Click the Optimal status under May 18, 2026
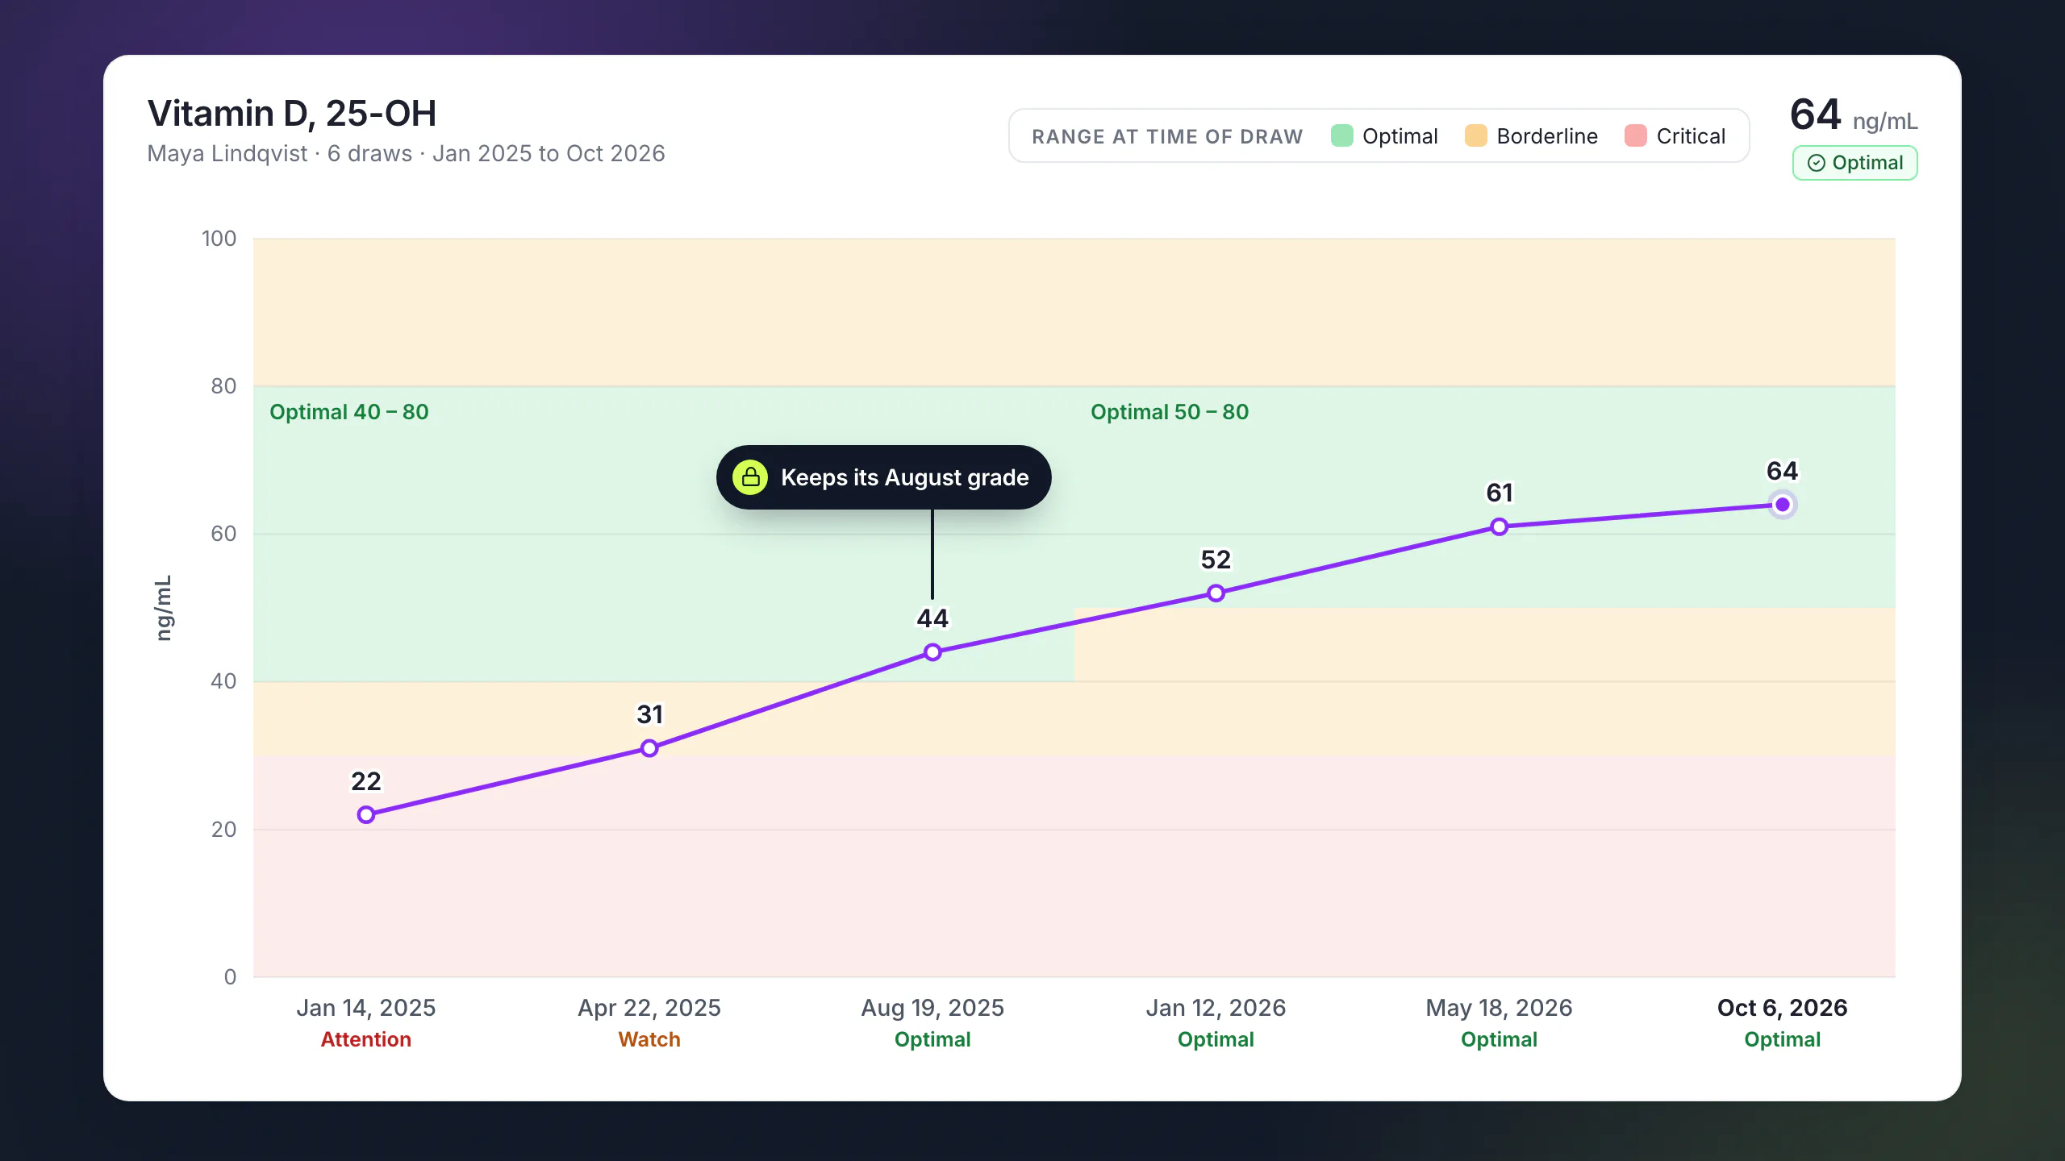 point(1499,1039)
